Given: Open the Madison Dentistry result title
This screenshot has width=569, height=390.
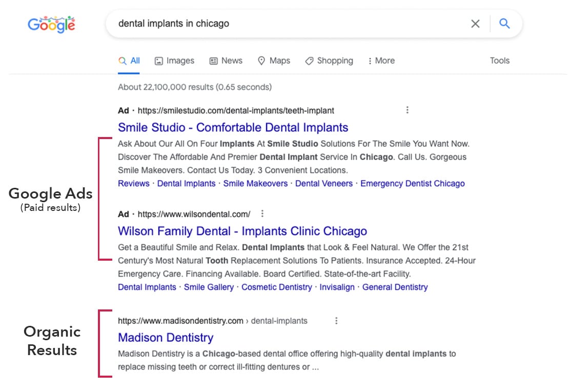Looking at the screenshot, I should tap(166, 338).
